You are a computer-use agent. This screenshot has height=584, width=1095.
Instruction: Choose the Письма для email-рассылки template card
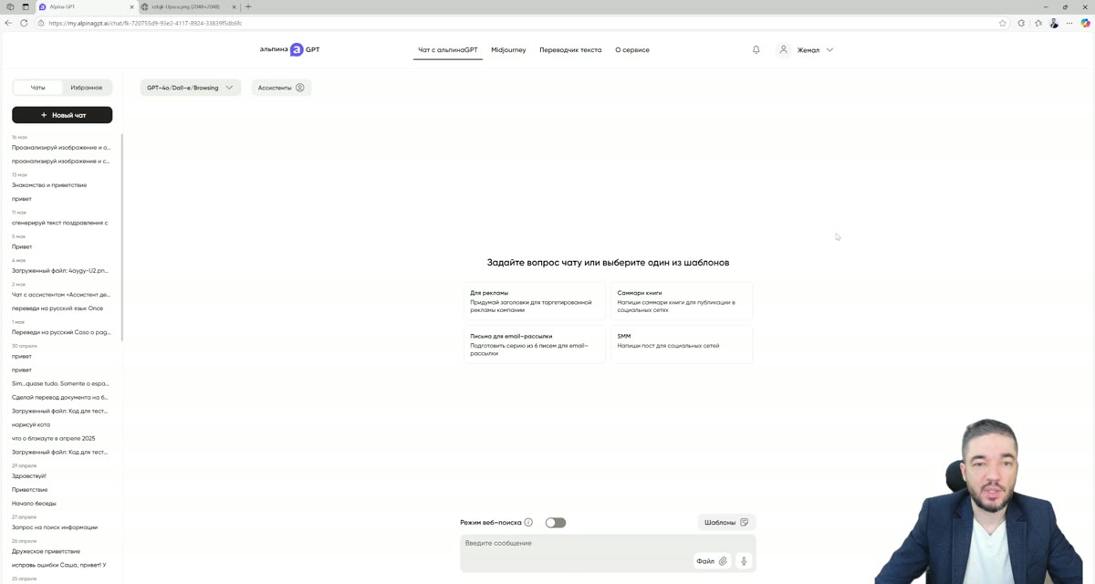(x=534, y=345)
